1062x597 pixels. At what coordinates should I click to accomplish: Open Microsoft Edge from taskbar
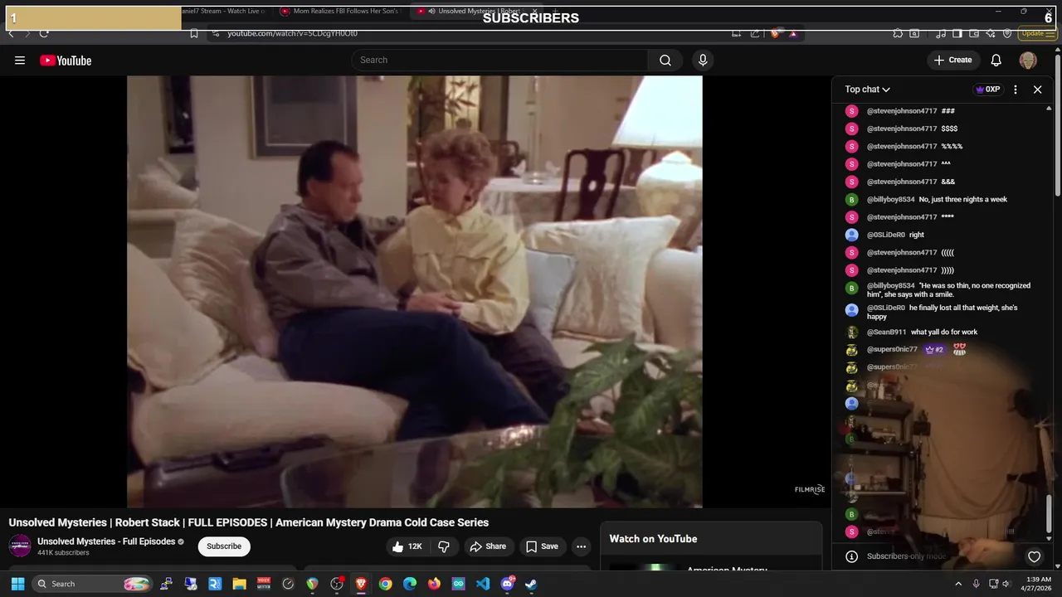(x=410, y=584)
